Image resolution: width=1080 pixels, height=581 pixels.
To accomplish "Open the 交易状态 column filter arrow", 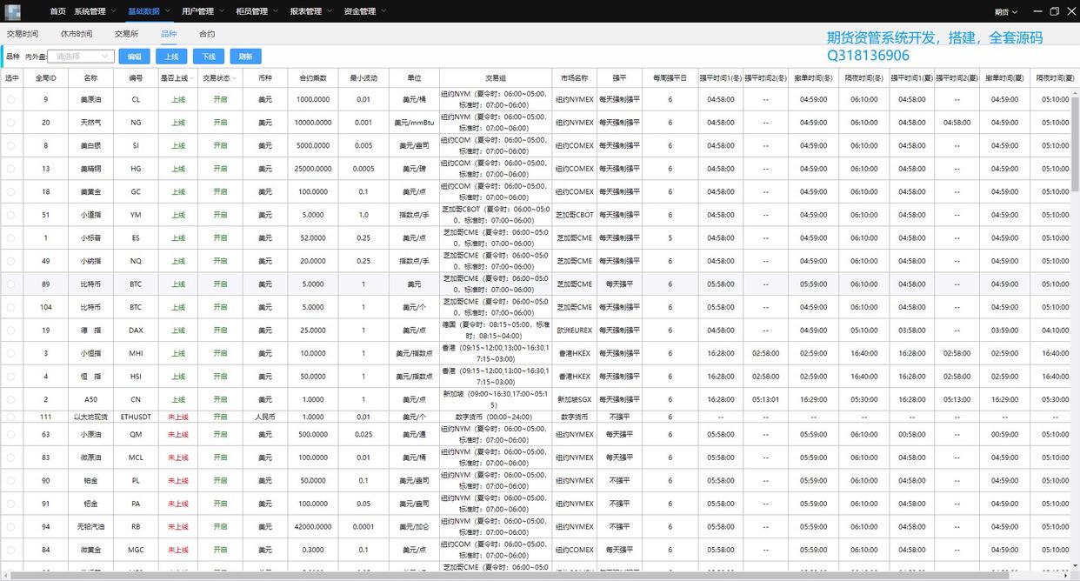I will (235, 77).
